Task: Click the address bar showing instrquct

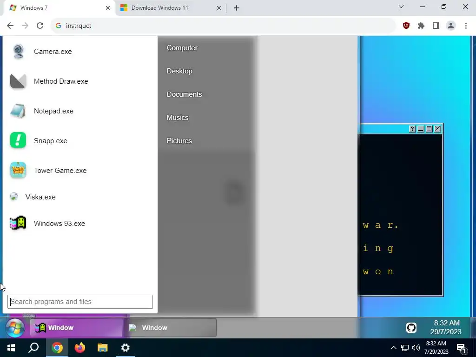Action: 223,26
